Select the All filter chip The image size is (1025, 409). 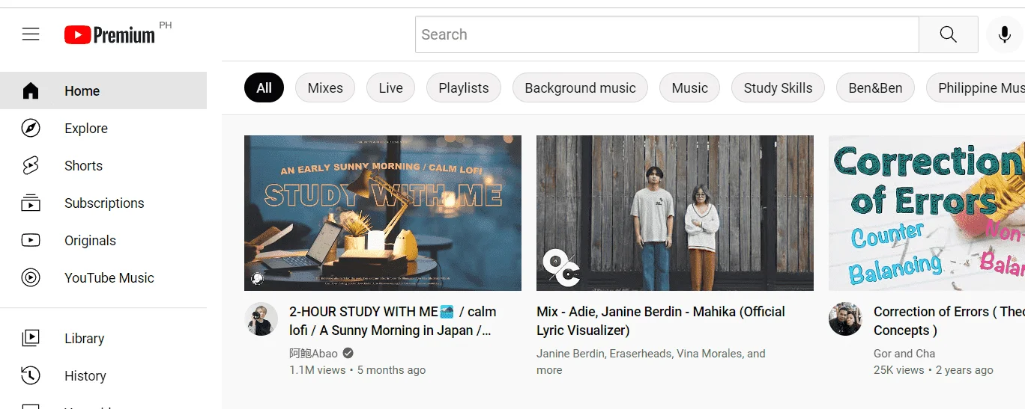[x=264, y=88]
